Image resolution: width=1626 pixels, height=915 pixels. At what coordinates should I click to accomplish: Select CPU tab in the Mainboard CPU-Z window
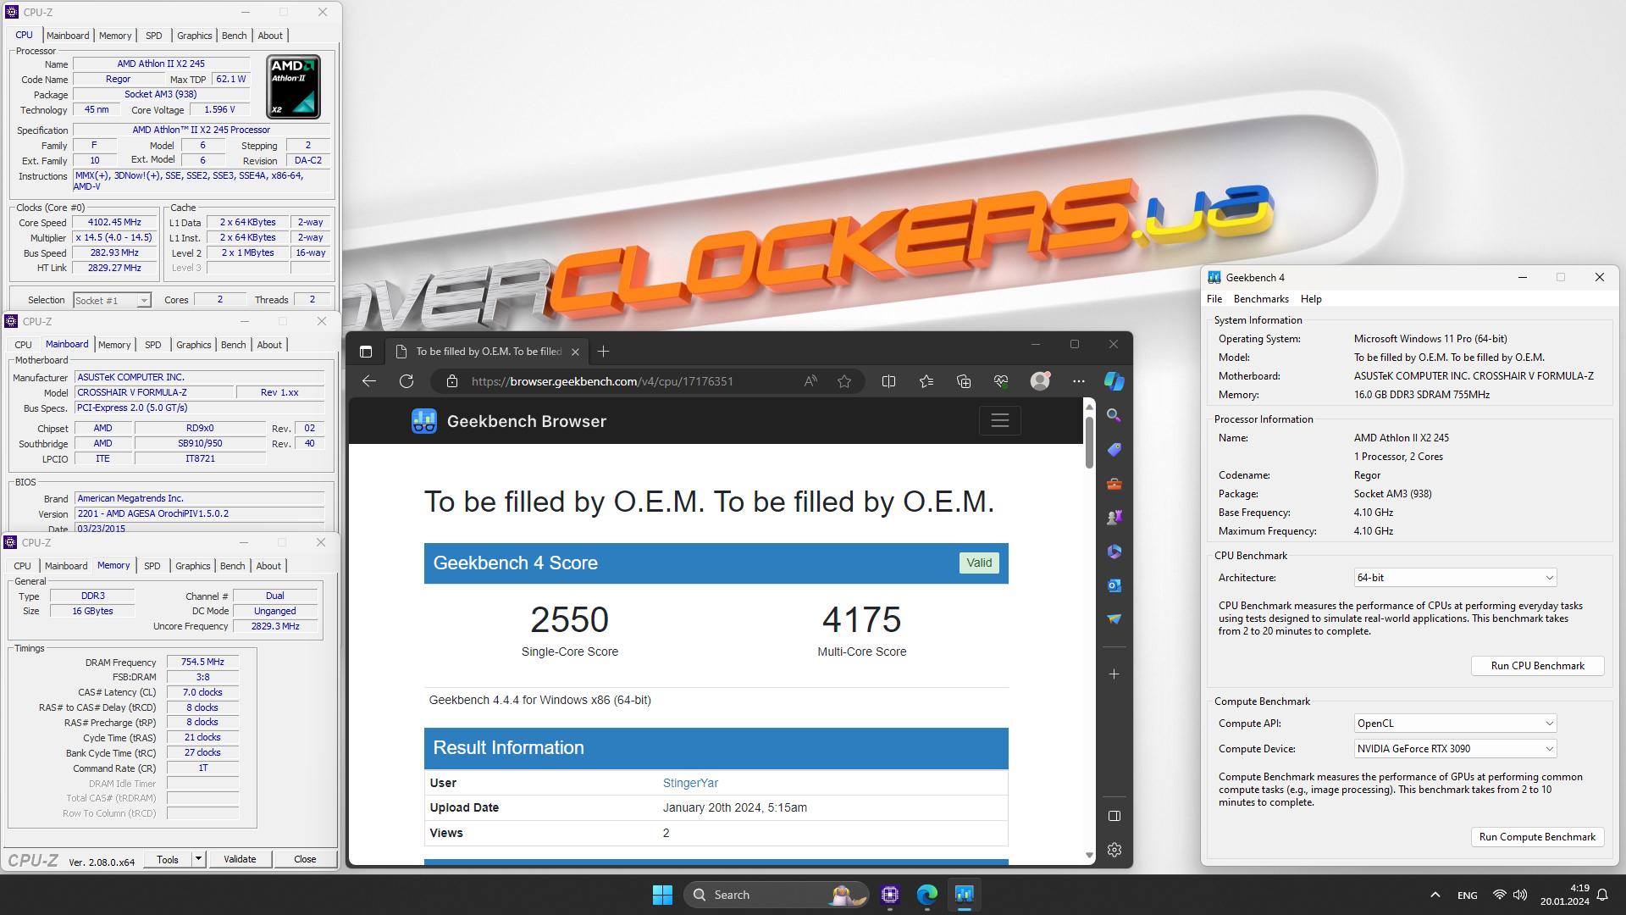(x=23, y=345)
